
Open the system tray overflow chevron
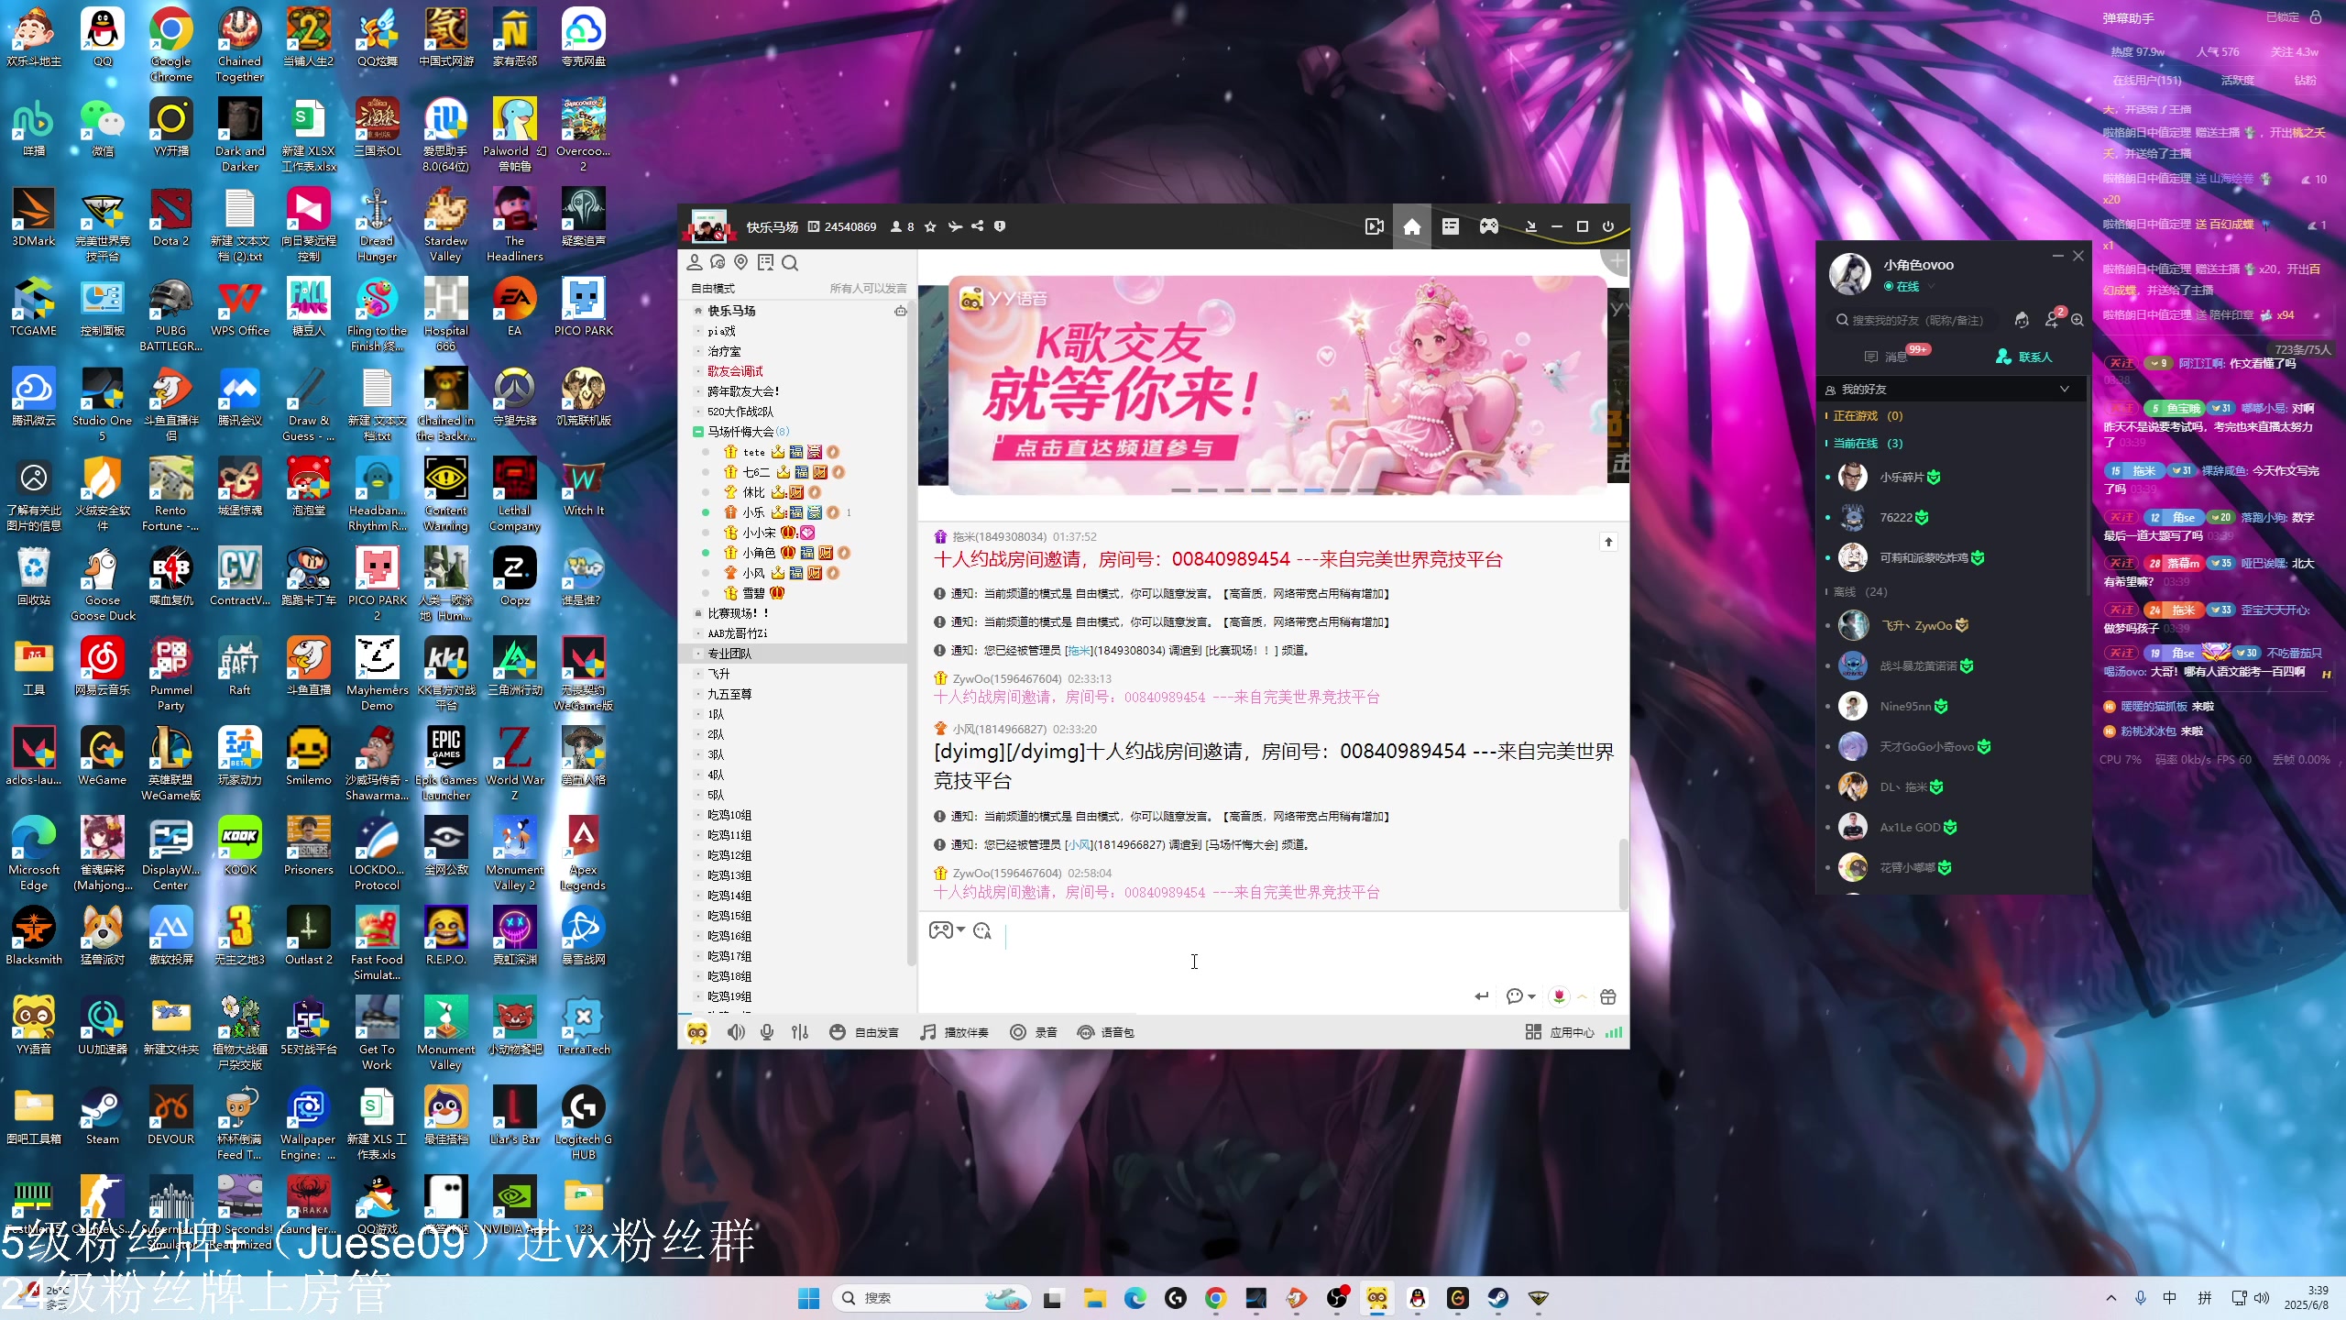[x=2111, y=1298]
